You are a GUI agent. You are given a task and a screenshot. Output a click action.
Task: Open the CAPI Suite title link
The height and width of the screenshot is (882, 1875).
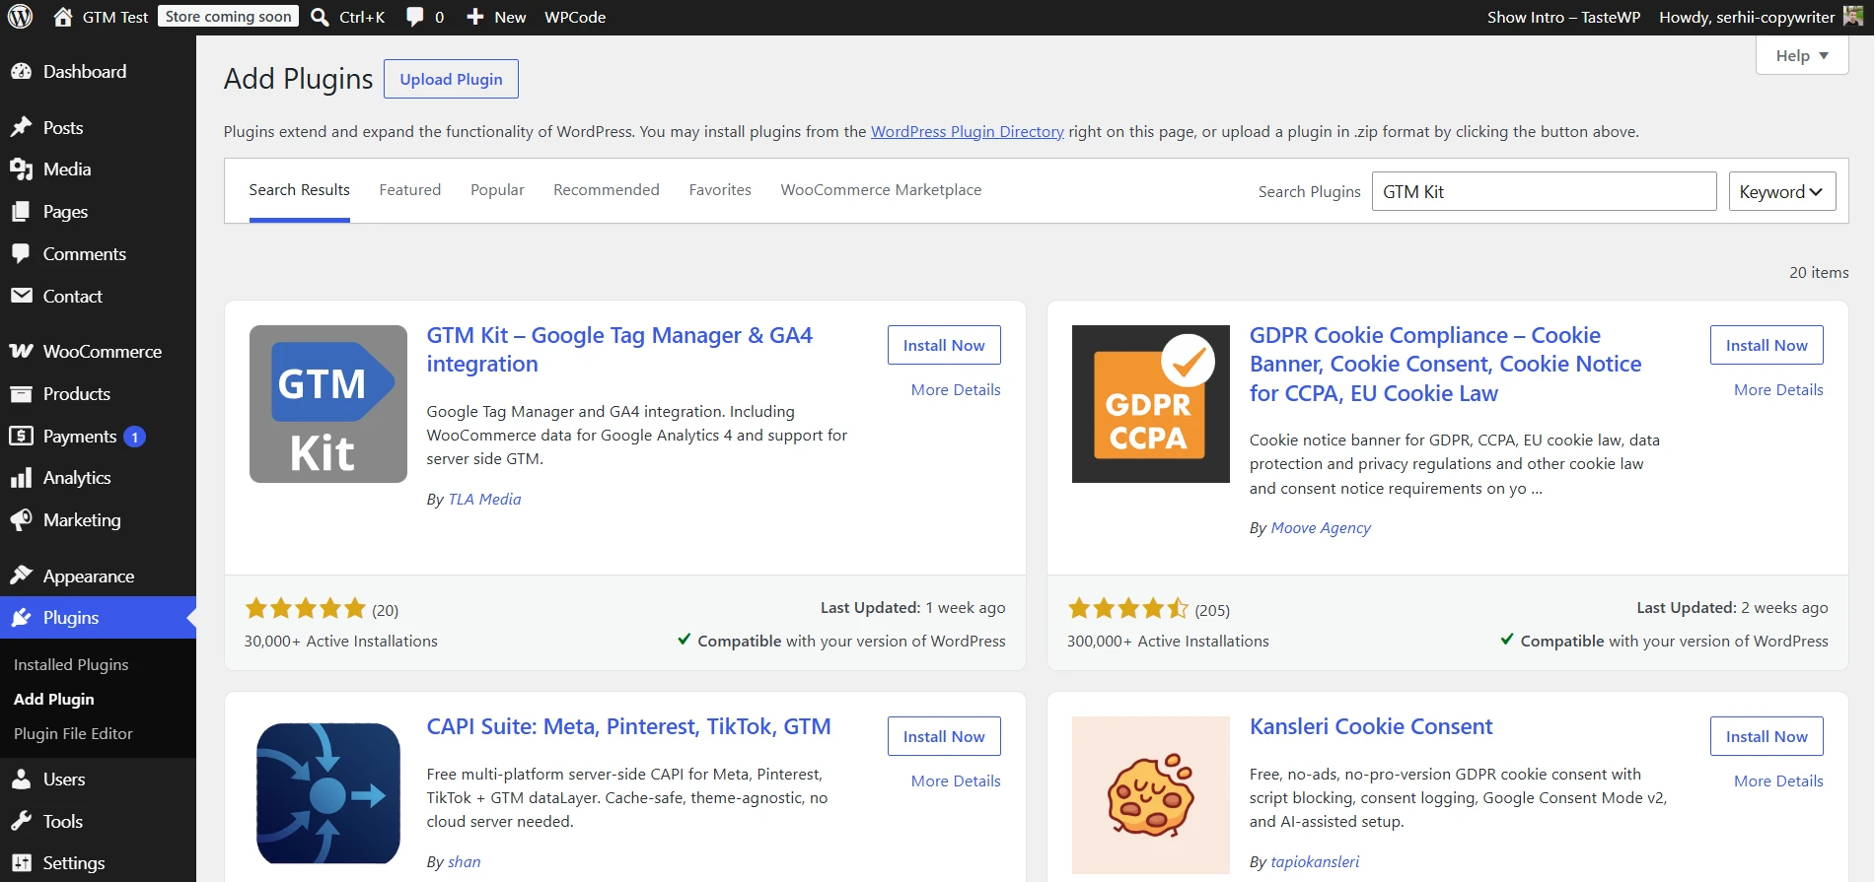tap(628, 726)
